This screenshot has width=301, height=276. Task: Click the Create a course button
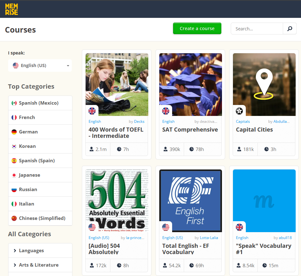click(197, 29)
